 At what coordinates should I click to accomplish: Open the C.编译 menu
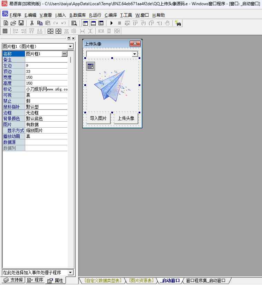point(111,15)
